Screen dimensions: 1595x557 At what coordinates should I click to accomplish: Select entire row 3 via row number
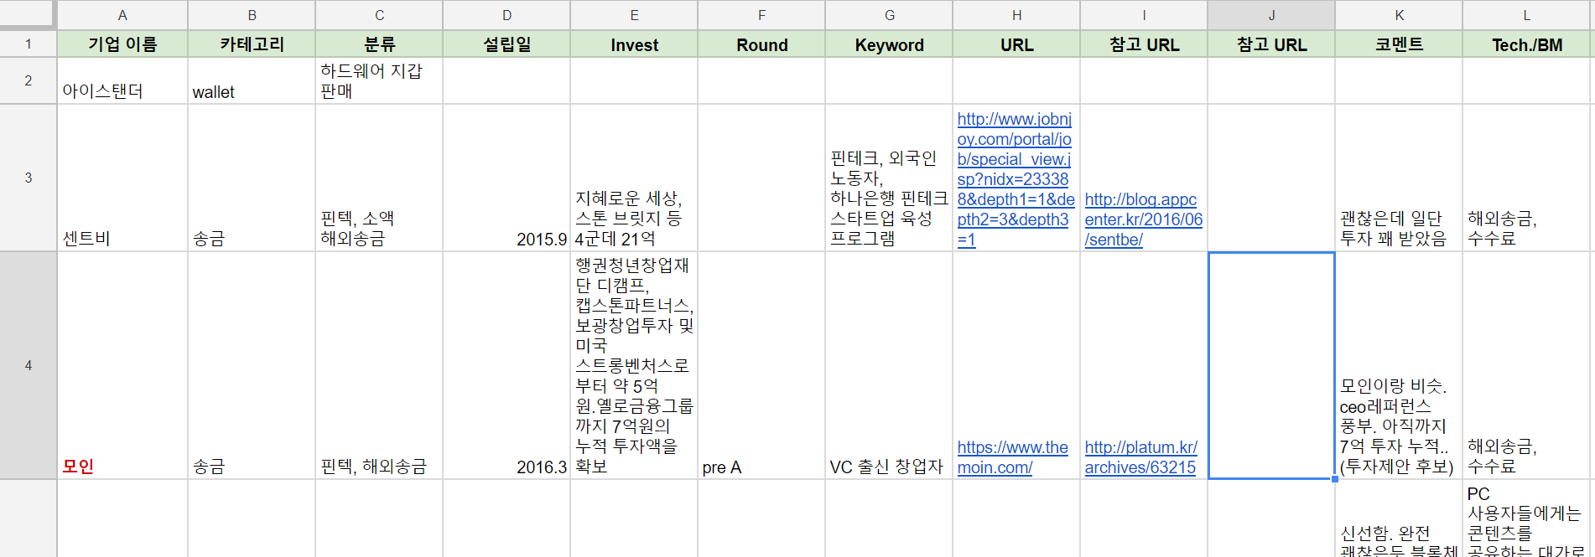point(29,178)
